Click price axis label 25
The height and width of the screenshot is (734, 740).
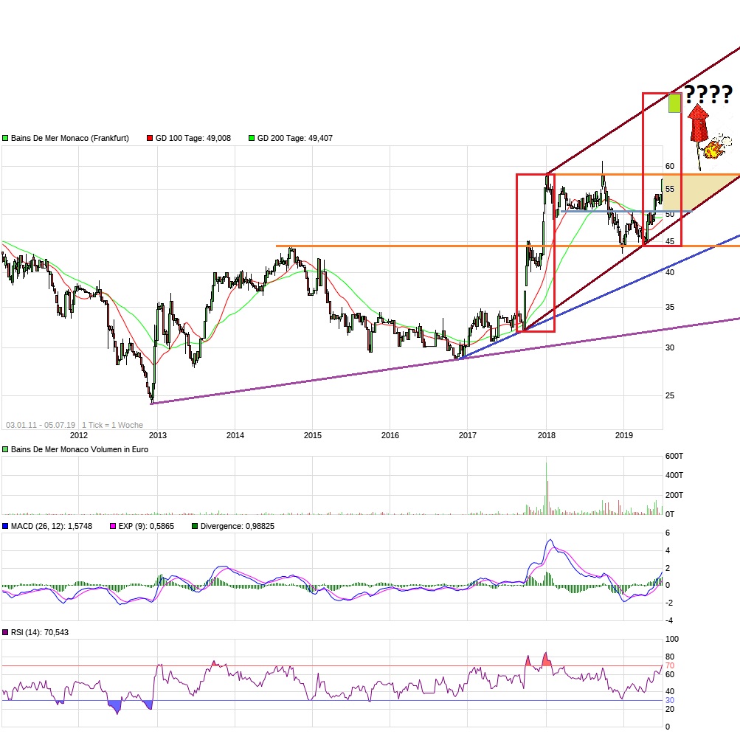670,396
